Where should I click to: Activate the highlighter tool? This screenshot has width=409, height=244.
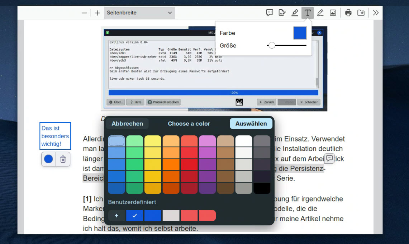[x=295, y=13]
